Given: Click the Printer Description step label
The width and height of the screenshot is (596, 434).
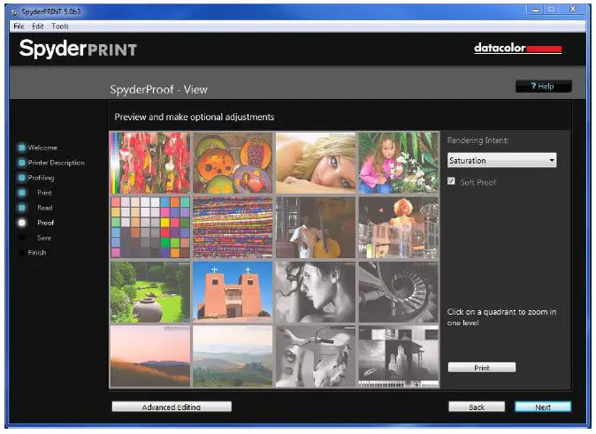Looking at the screenshot, I should tap(57, 163).
